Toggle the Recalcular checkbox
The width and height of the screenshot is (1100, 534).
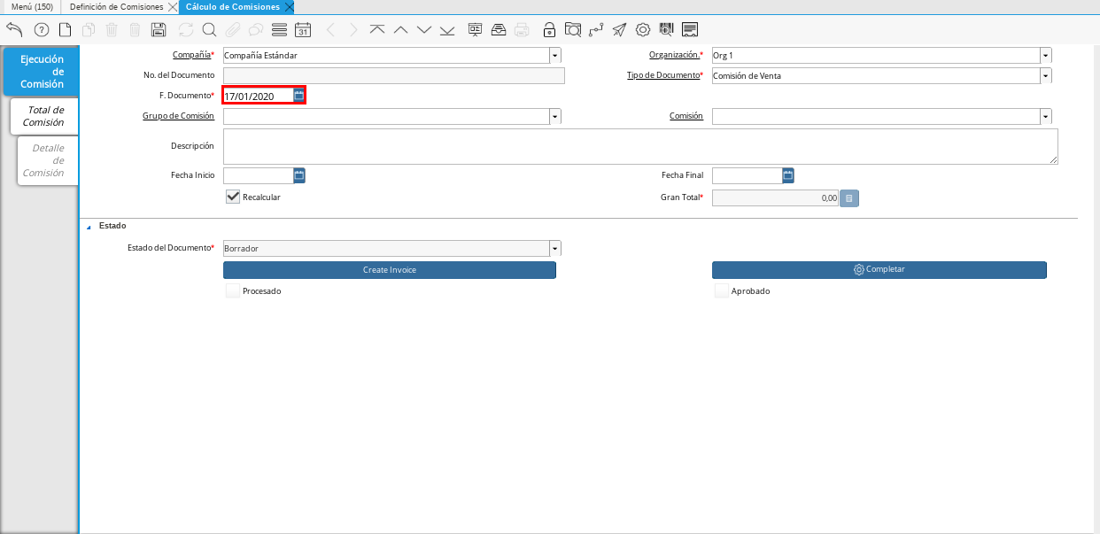pos(233,197)
